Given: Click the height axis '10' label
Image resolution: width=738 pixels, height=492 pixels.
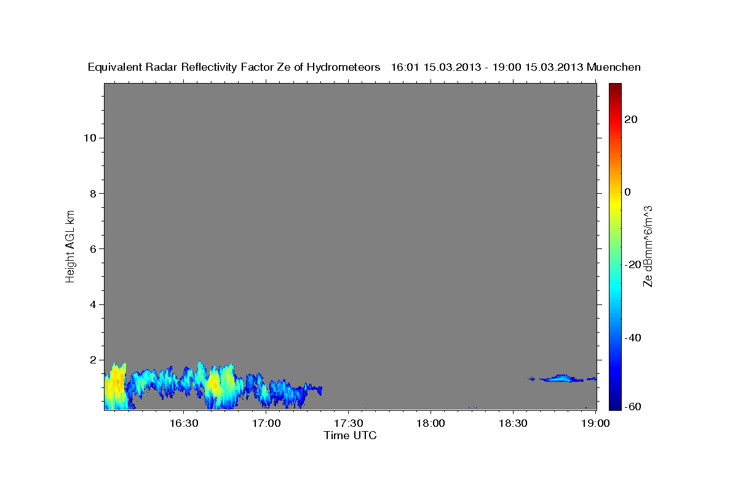Looking at the screenshot, I should (x=91, y=138).
